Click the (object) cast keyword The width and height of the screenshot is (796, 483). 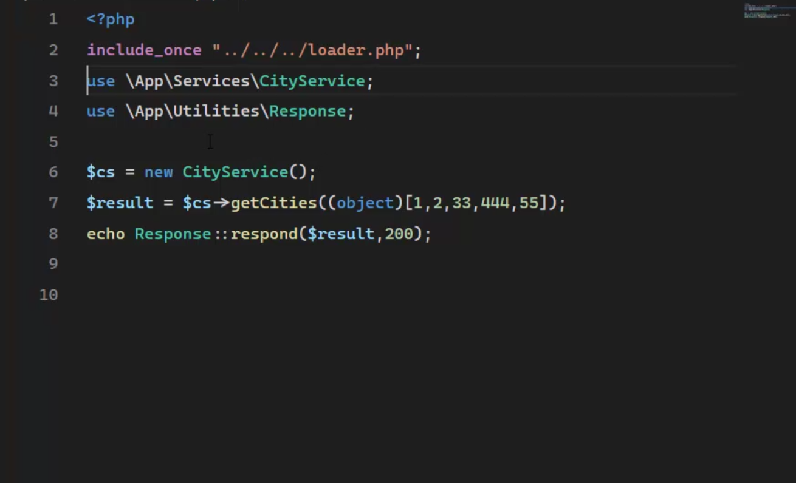click(x=365, y=203)
